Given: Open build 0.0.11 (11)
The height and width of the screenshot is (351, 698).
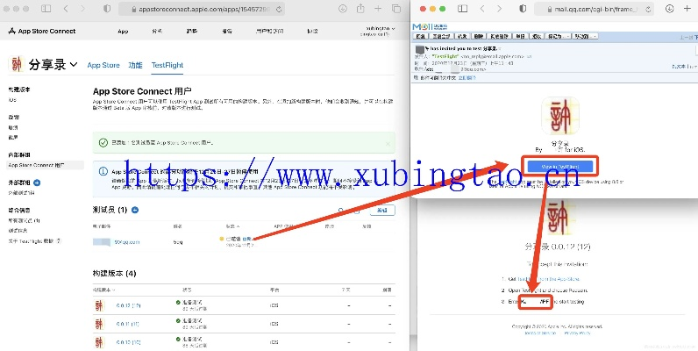Looking at the screenshot, I should point(128,324).
